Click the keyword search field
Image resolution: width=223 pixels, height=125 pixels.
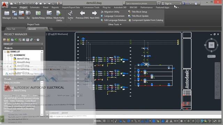(x=140, y=3)
